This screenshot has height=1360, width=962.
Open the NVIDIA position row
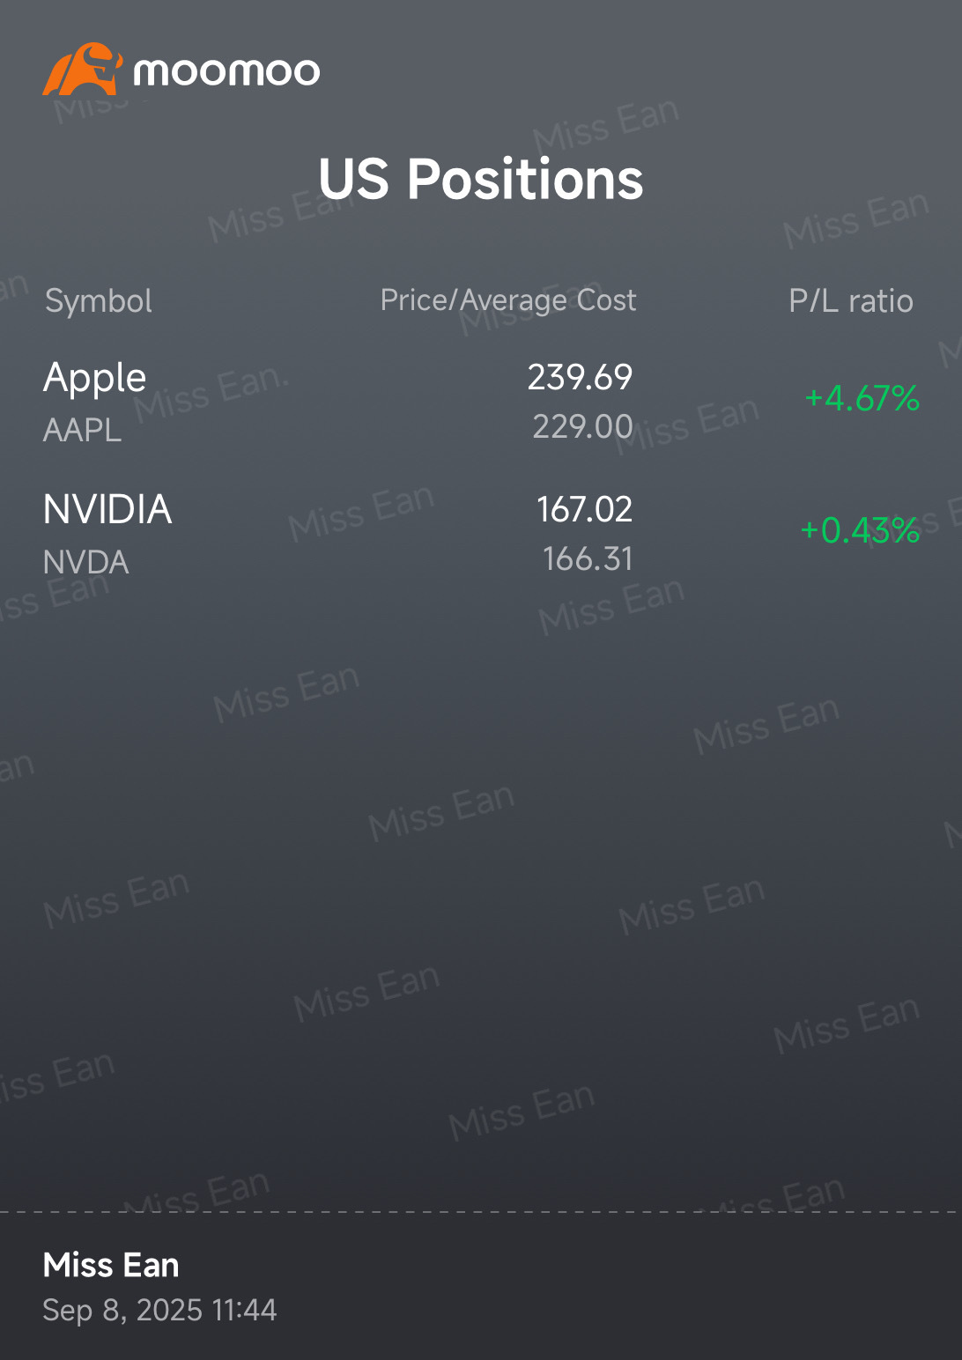(481, 534)
